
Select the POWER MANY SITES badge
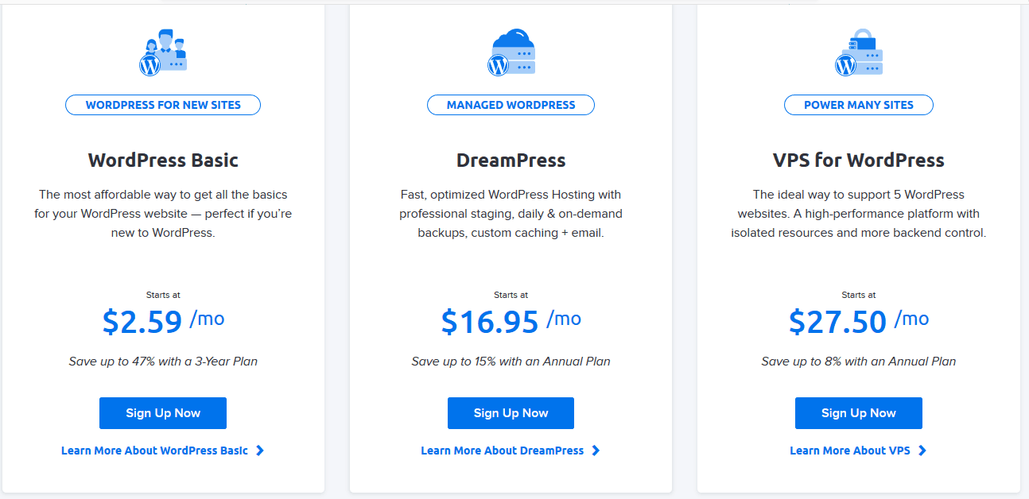[858, 104]
